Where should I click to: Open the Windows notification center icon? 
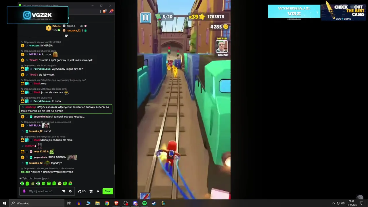362,203
